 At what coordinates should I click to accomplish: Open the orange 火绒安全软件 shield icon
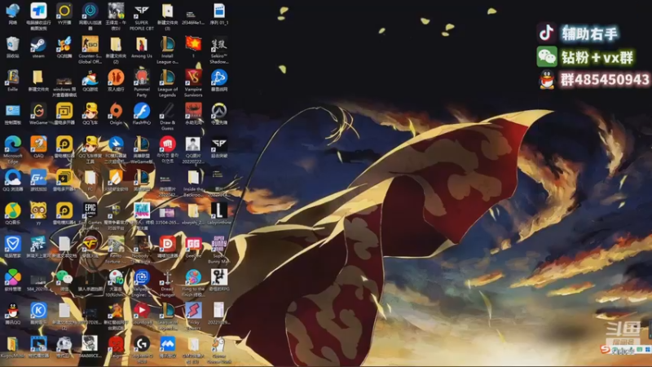click(116, 178)
